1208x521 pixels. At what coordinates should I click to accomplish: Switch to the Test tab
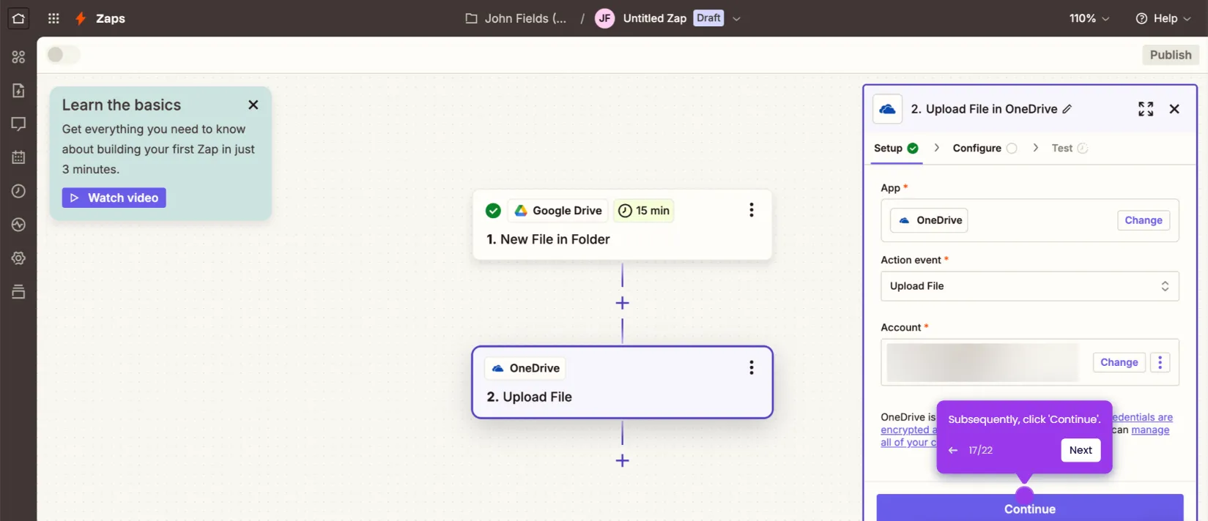[1070, 148]
